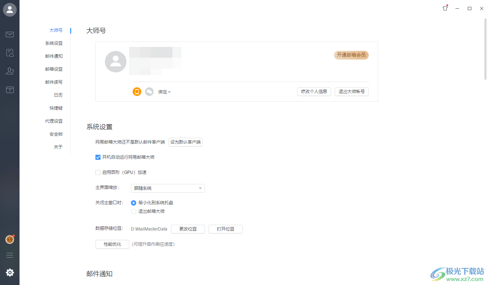Go to 关于 section in navigation

tap(58, 147)
